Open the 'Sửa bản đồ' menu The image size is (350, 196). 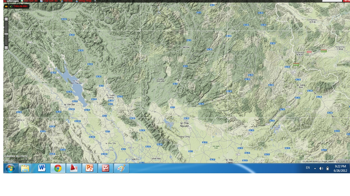(x=29, y=1)
